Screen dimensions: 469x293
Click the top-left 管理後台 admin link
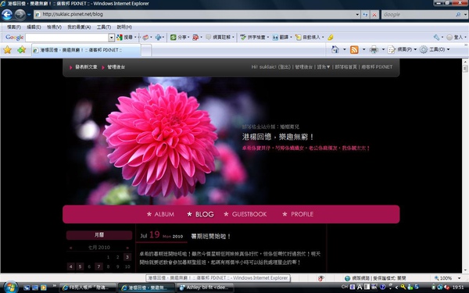pos(116,67)
